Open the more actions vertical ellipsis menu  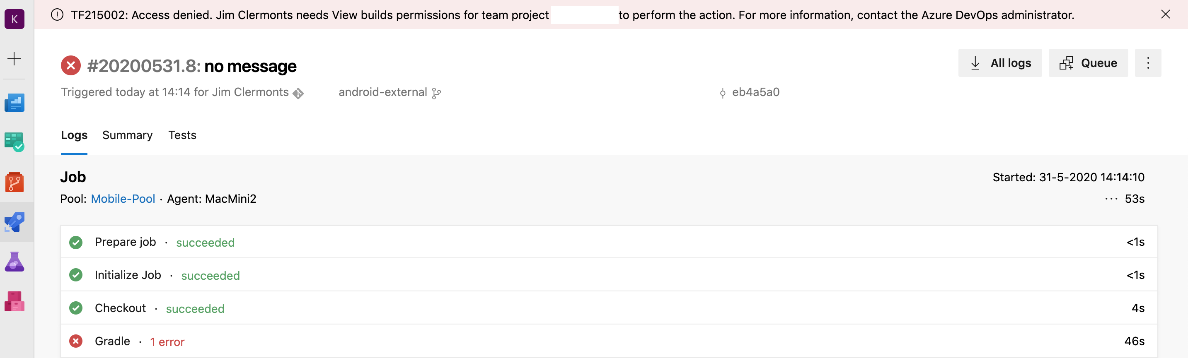(x=1147, y=63)
